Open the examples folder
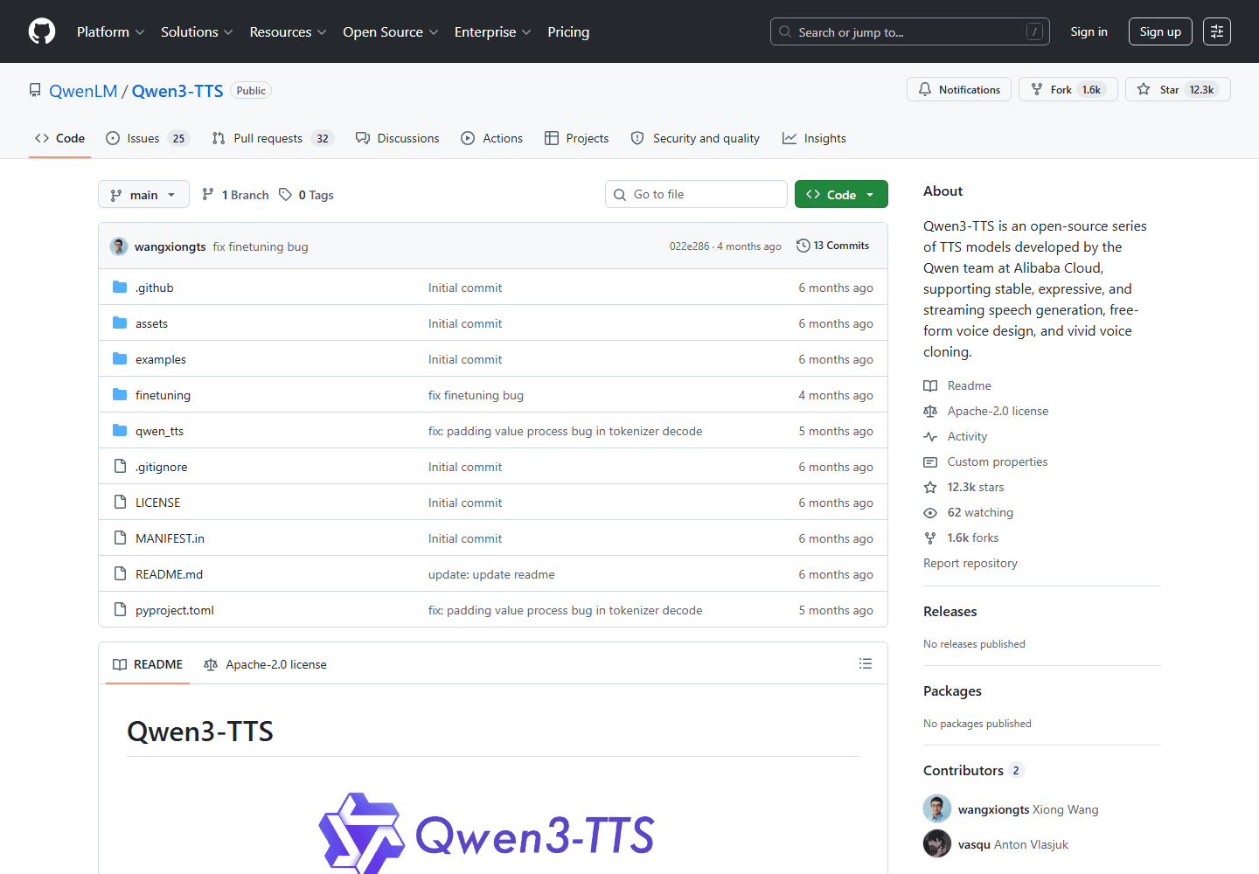This screenshot has width=1259, height=874. 160,359
